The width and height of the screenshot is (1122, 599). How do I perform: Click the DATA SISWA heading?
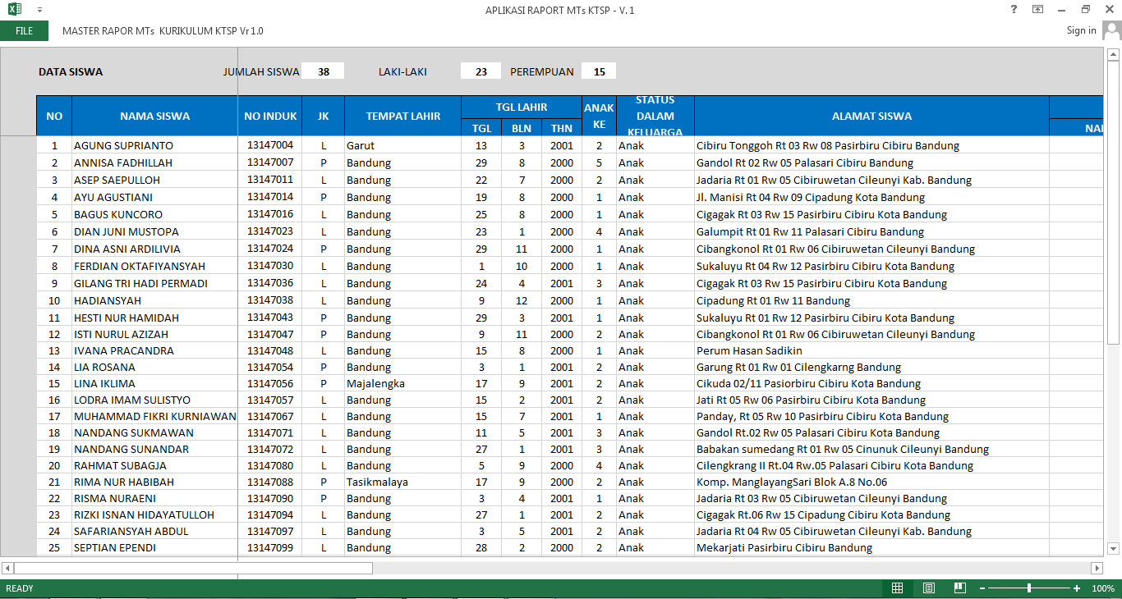(x=71, y=71)
